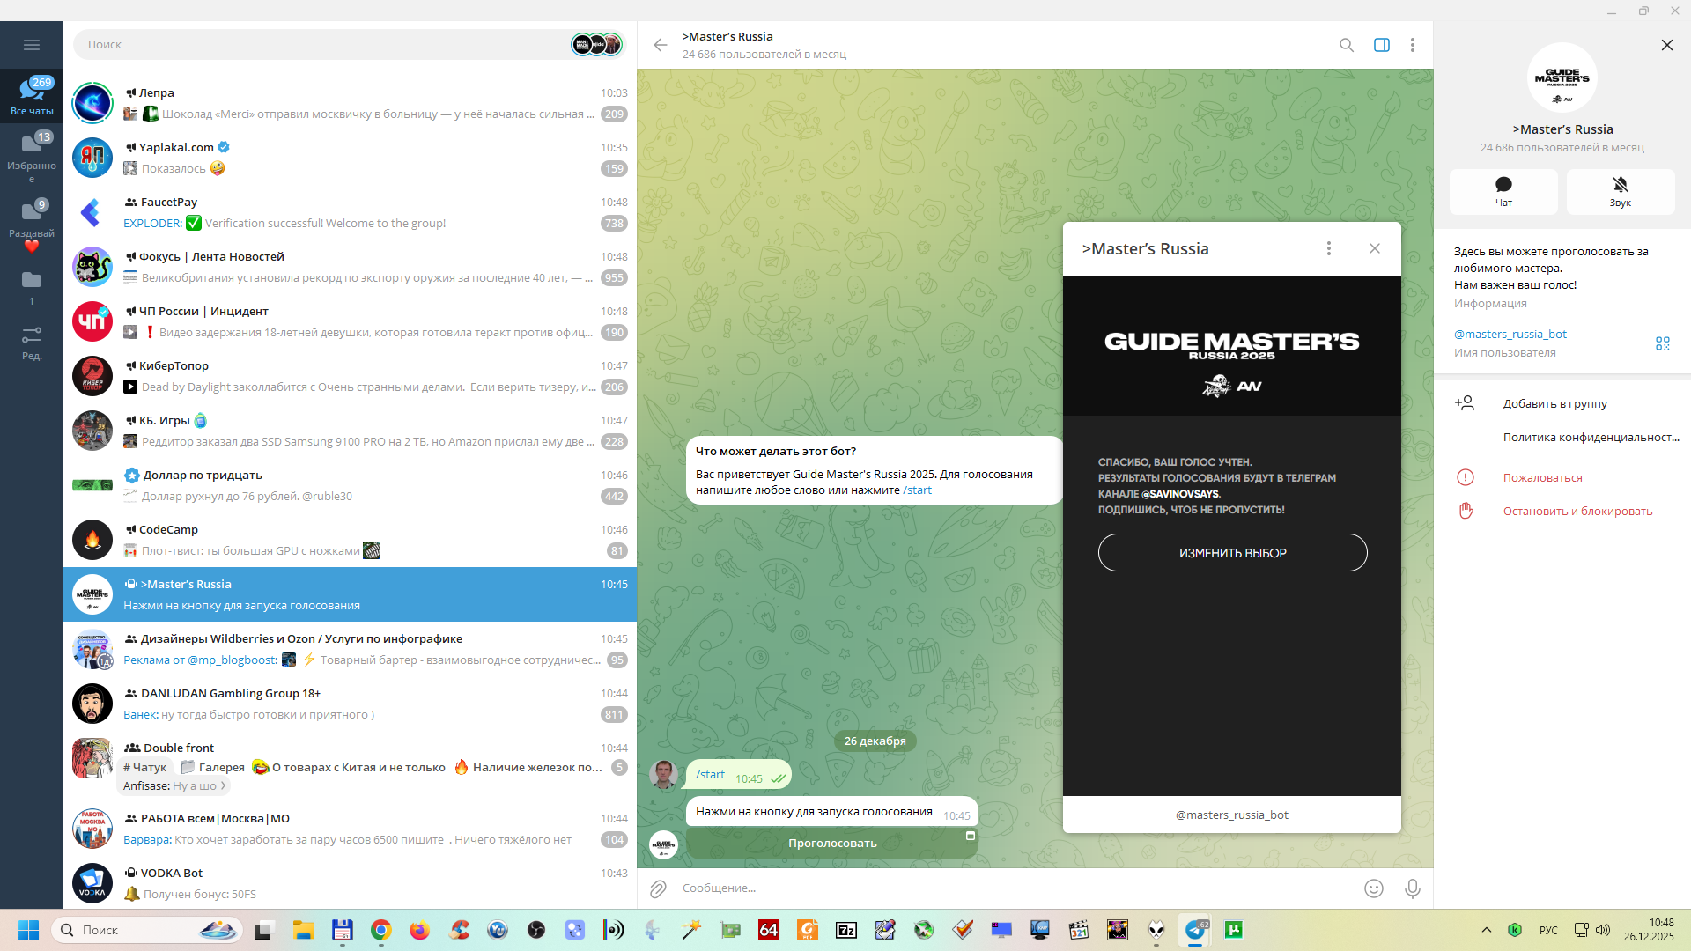Click Остановить и блокировать link
The height and width of the screenshot is (951, 1691).
pos(1577,512)
